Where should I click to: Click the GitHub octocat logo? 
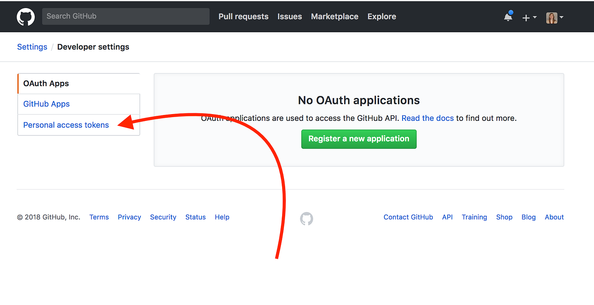tap(25, 17)
